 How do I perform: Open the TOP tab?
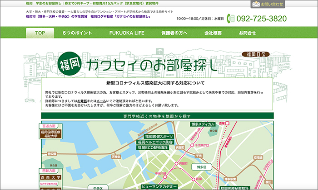tap(40, 33)
